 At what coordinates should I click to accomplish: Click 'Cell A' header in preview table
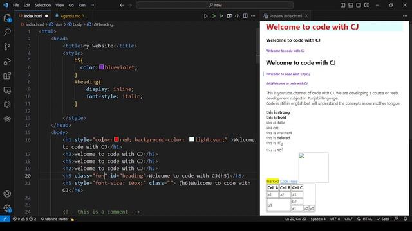272,188
